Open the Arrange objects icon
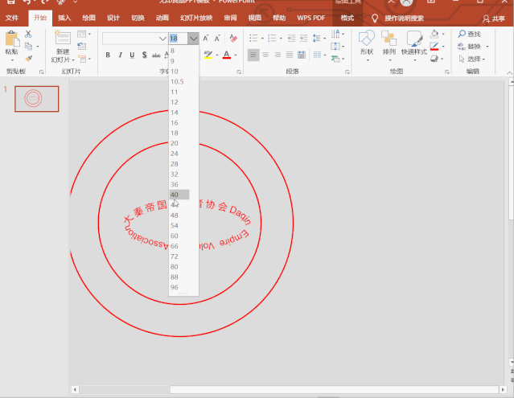 [x=389, y=39]
